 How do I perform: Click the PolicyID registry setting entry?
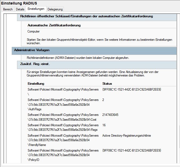(x=63, y=155)
